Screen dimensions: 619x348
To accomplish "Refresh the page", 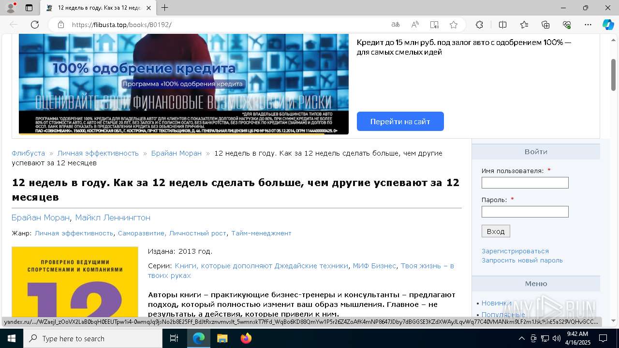I will (35, 25).
